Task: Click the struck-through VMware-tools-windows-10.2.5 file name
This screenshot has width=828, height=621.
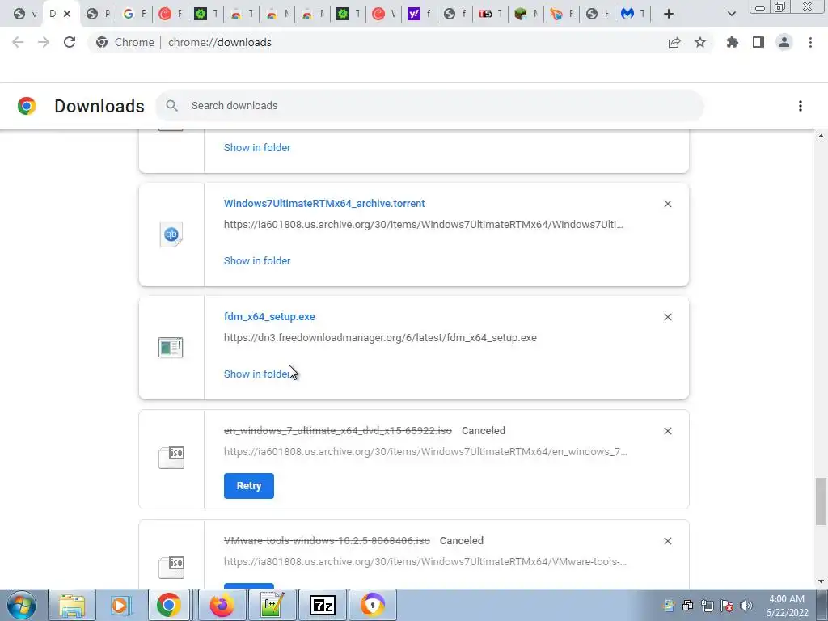Action: click(x=327, y=541)
